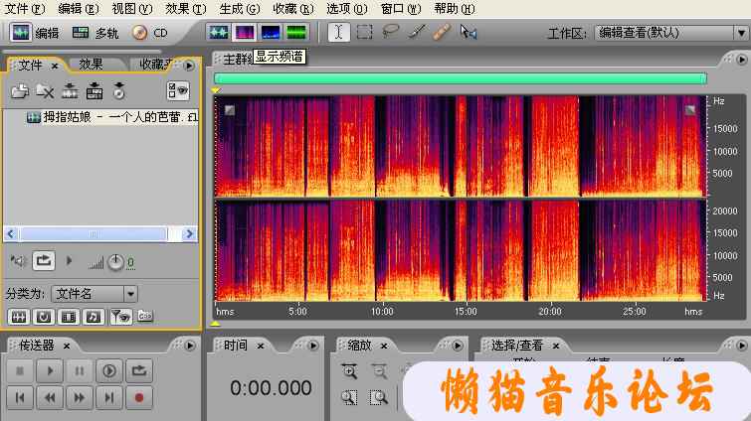Image resolution: width=751 pixels, height=421 pixels.
Task: Open 传送器 panel options arrow
Action: click(190, 346)
